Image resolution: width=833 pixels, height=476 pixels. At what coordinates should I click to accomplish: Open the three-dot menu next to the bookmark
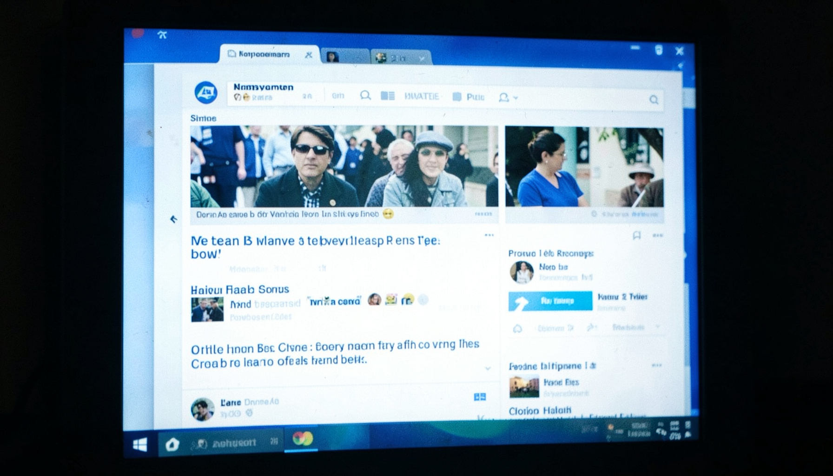click(x=657, y=236)
